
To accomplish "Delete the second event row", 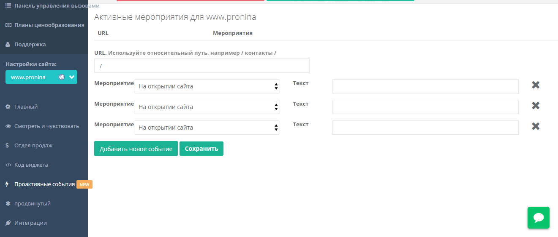I will [x=536, y=106].
